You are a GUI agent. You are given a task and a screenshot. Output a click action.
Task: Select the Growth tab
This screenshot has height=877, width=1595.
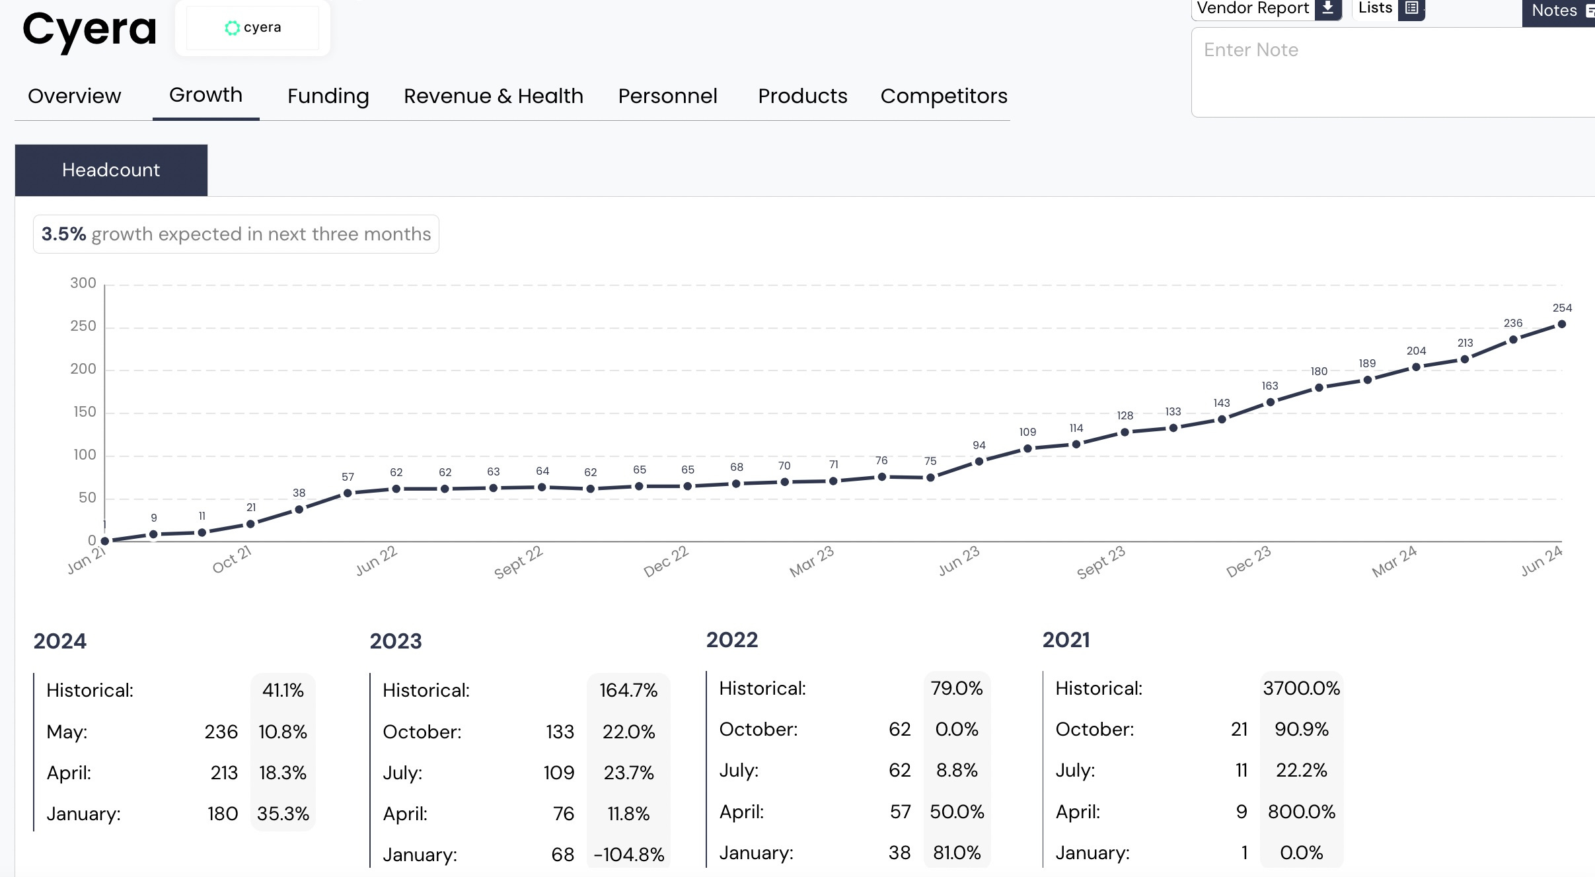coord(205,95)
